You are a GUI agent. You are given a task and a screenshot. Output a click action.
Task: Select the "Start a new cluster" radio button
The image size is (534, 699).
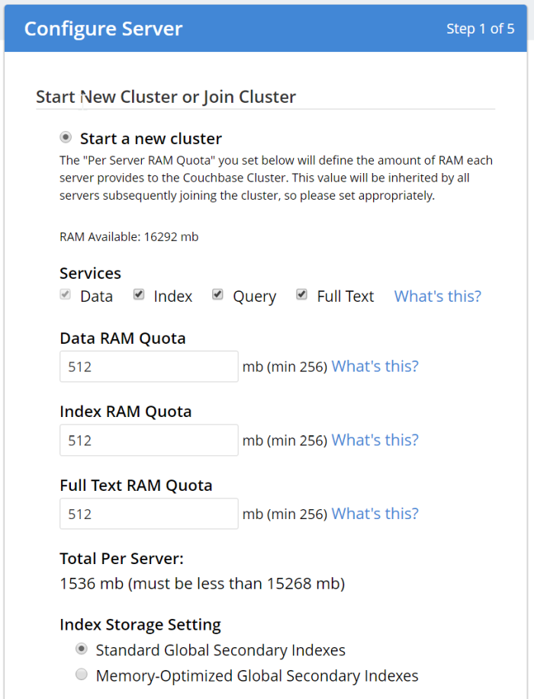(65, 138)
